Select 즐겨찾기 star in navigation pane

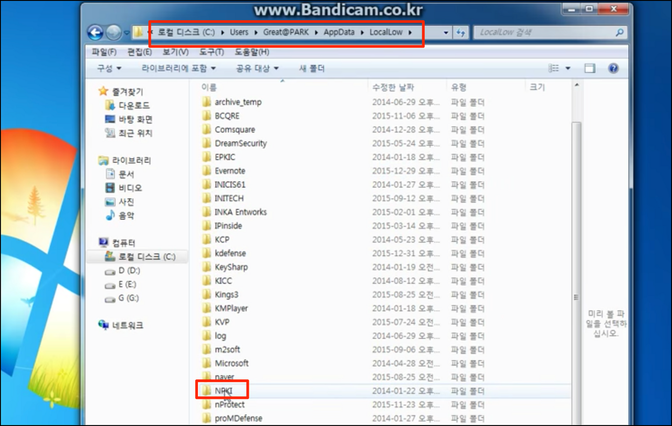pos(103,91)
